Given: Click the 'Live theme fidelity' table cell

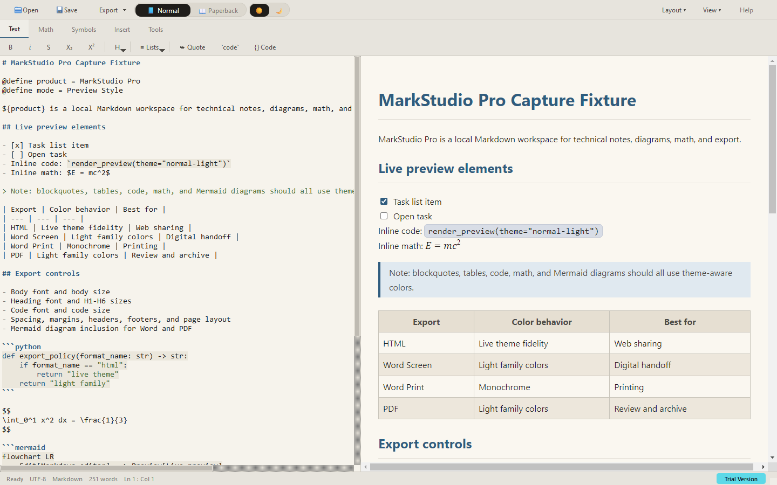Looking at the screenshot, I should 542,343.
